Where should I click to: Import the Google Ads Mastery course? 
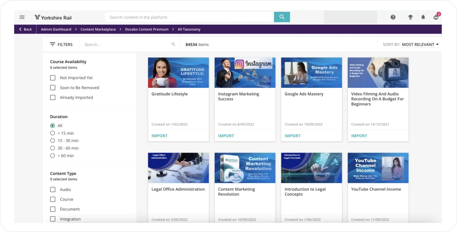pyautogui.click(x=293, y=136)
